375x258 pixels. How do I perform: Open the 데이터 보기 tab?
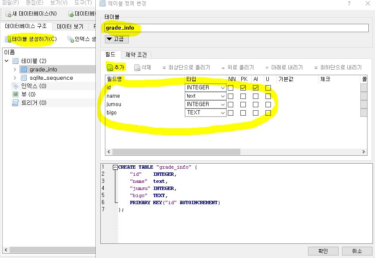point(70,27)
